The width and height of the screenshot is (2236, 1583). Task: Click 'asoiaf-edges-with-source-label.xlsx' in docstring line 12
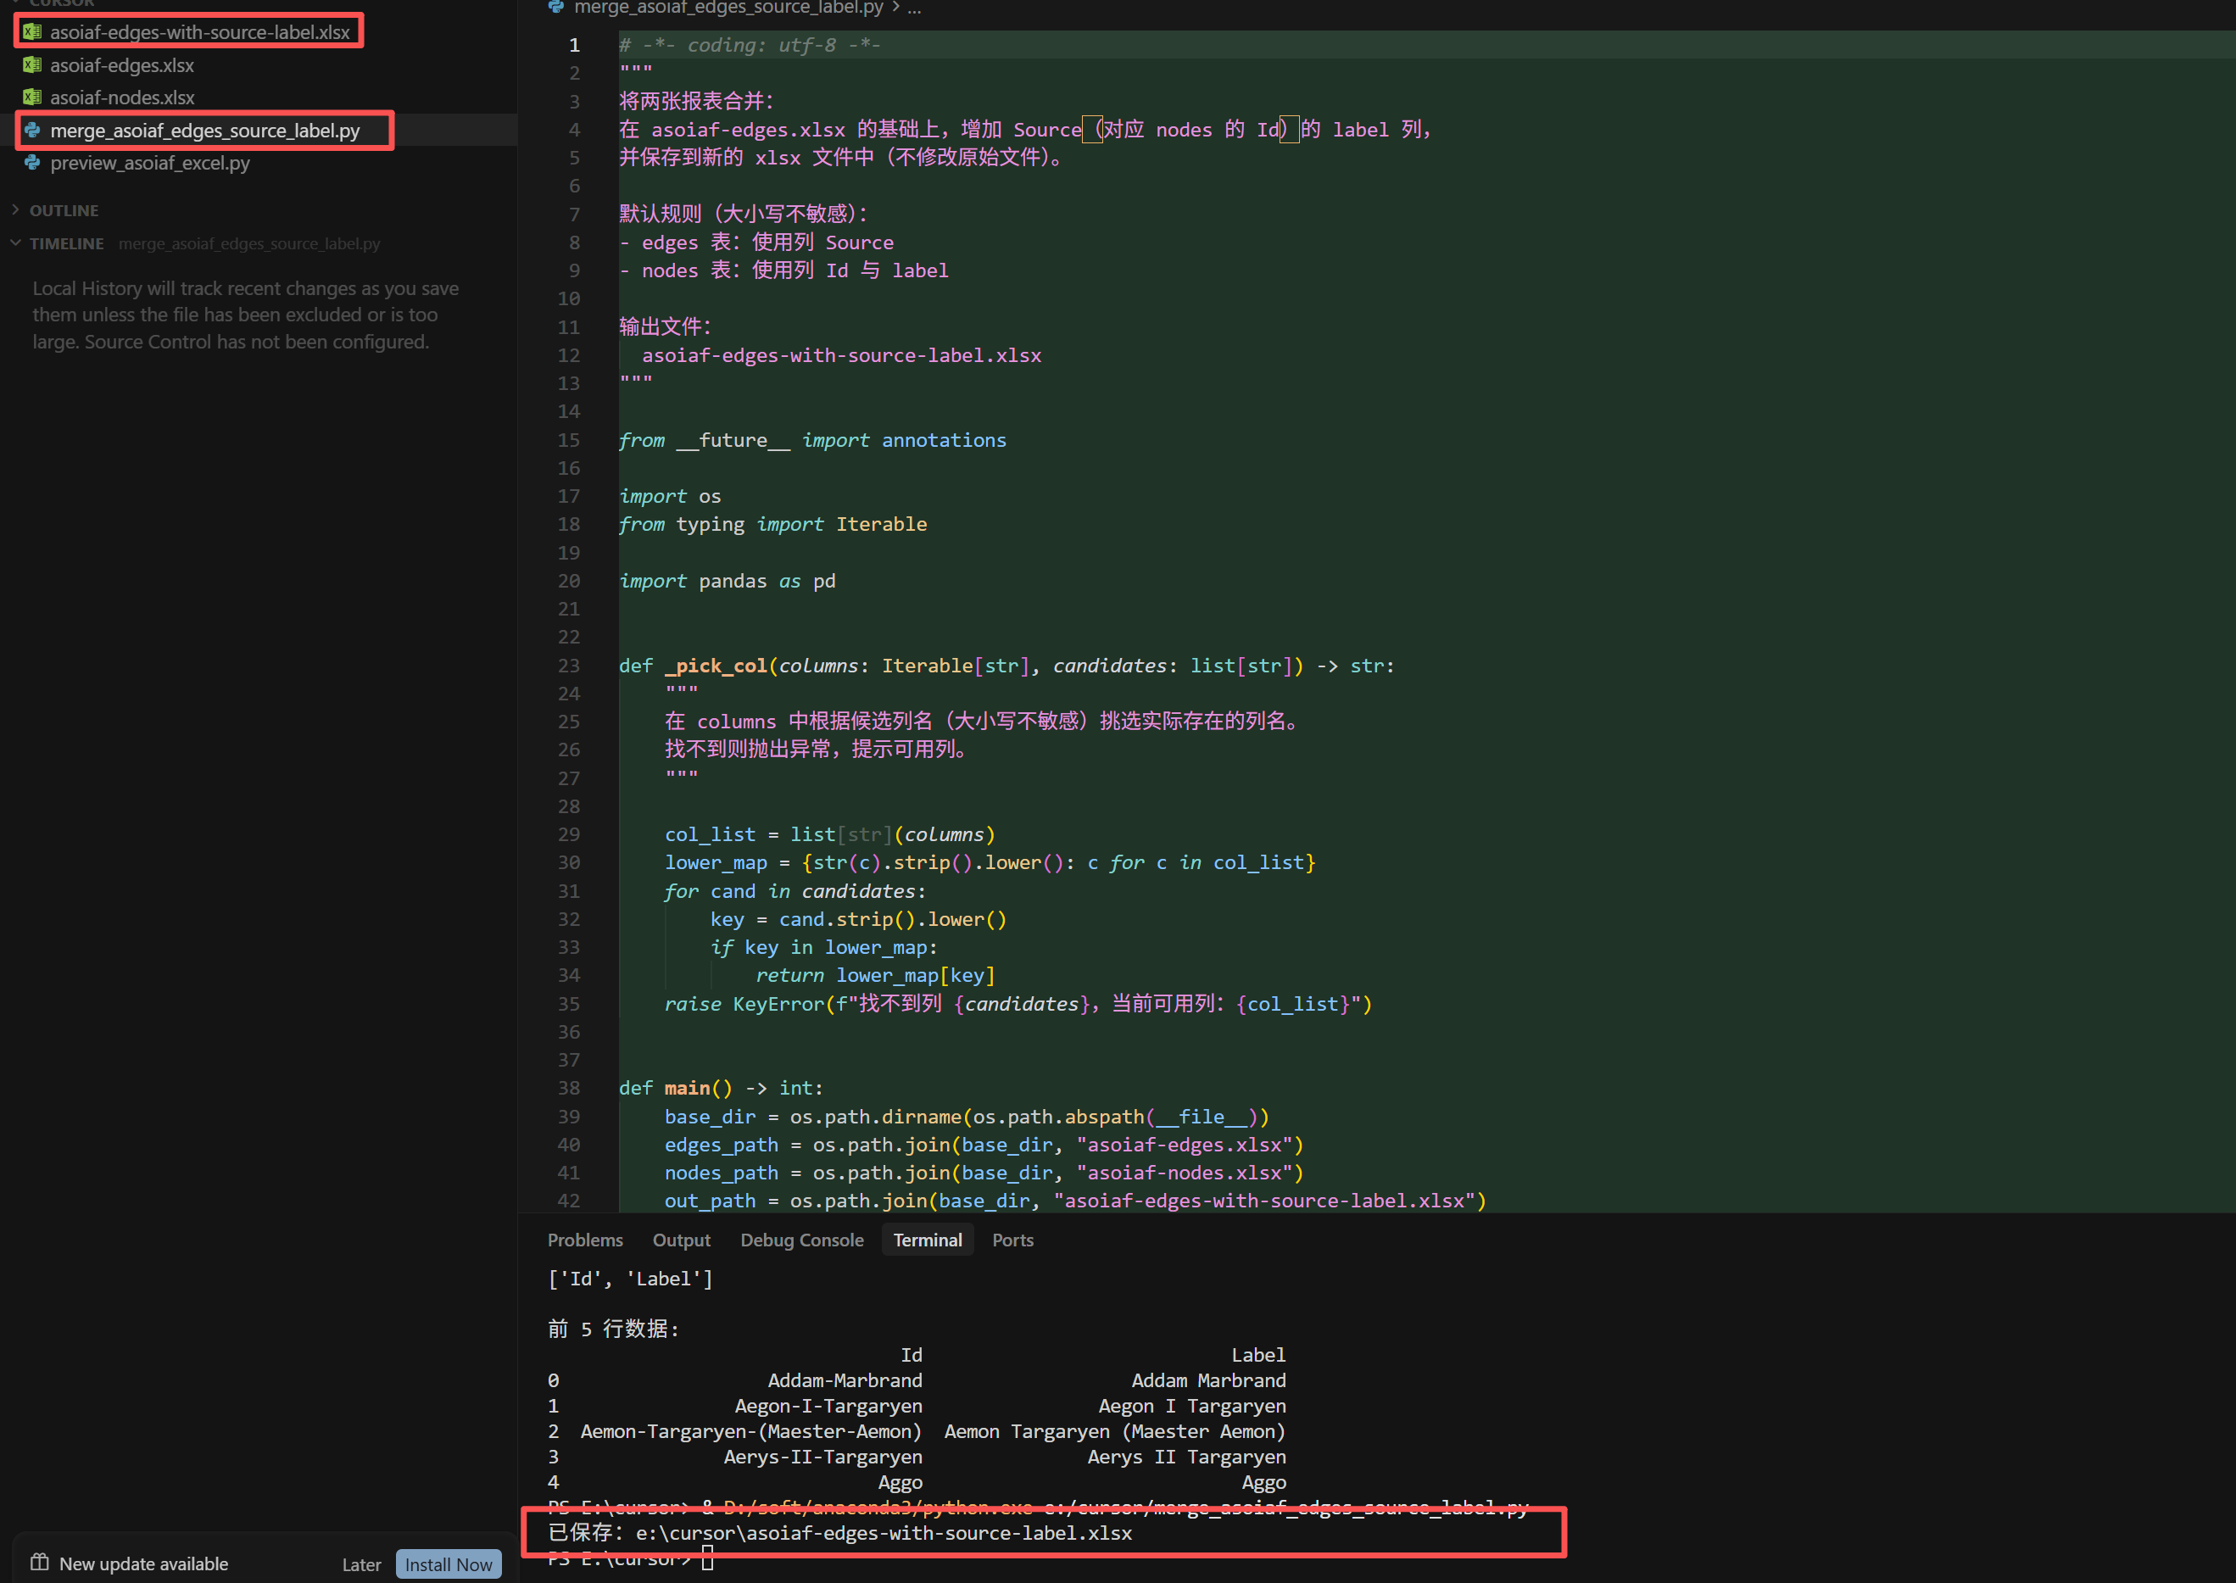pyautogui.click(x=841, y=356)
